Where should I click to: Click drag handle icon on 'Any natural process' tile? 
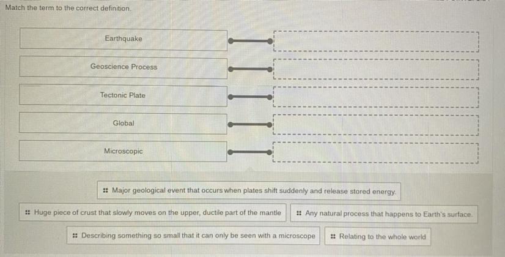[298, 214]
